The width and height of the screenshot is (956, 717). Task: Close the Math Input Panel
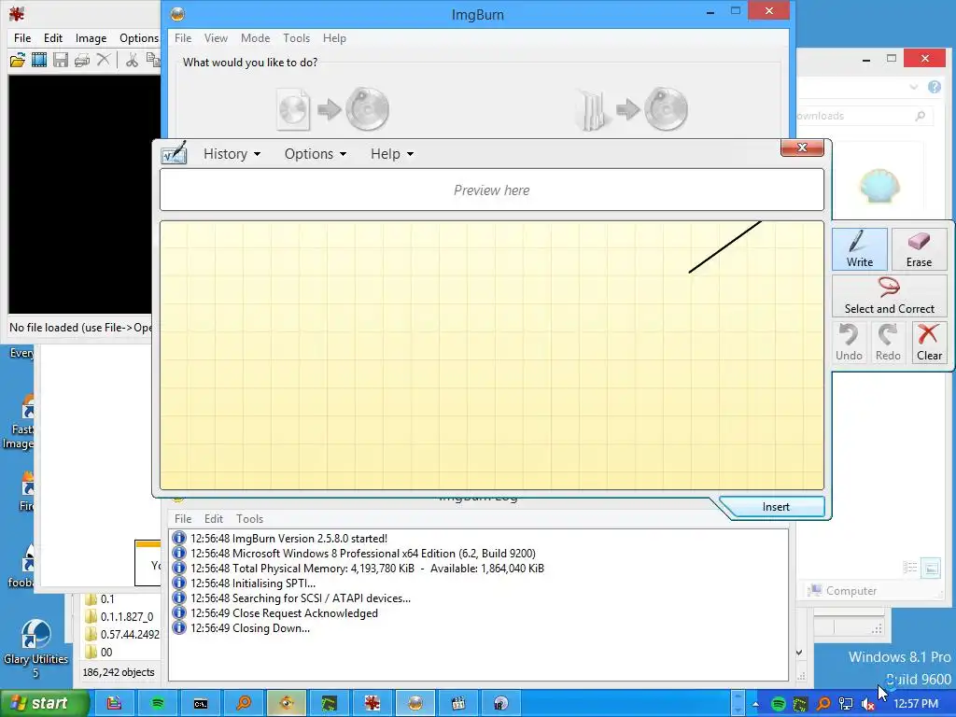(802, 148)
